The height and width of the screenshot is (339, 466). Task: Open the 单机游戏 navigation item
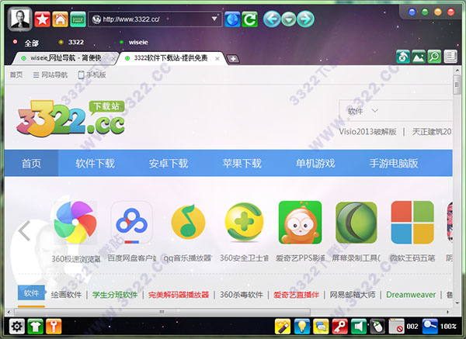click(315, 163)
